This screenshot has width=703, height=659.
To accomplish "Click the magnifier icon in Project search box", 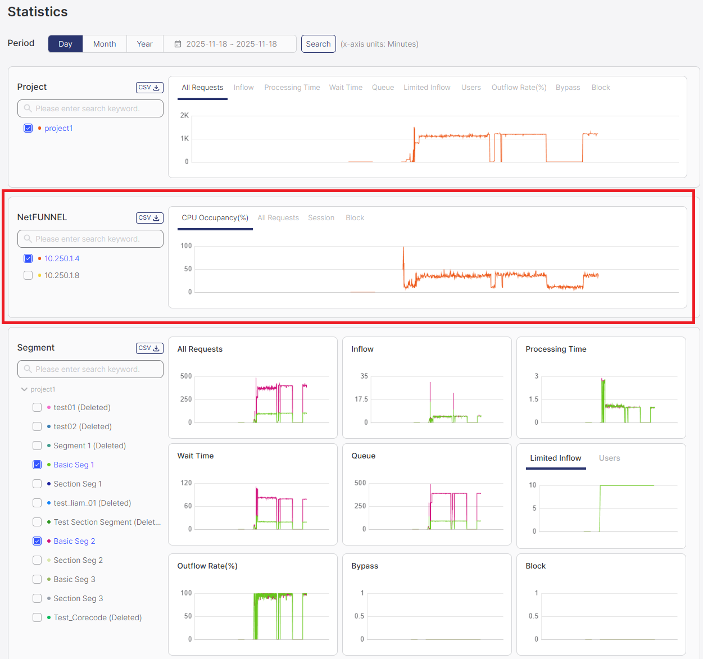I will 28,108.
